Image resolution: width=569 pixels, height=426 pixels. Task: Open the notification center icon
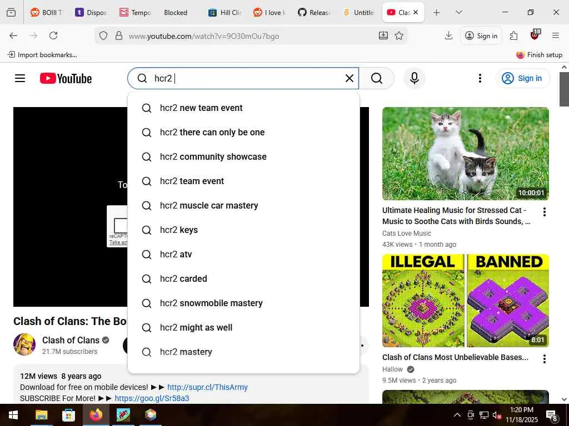click(552, 415)
